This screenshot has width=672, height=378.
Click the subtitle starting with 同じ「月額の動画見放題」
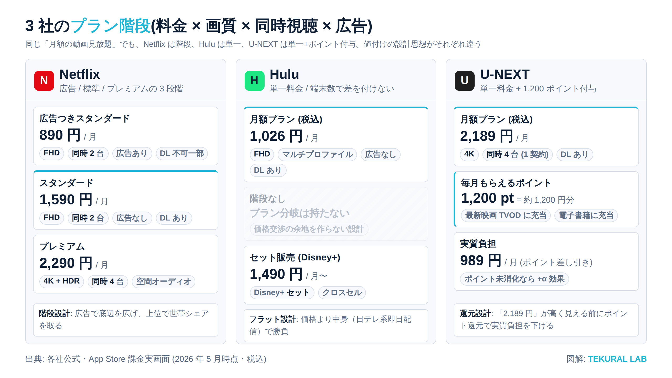coord(253,44)
